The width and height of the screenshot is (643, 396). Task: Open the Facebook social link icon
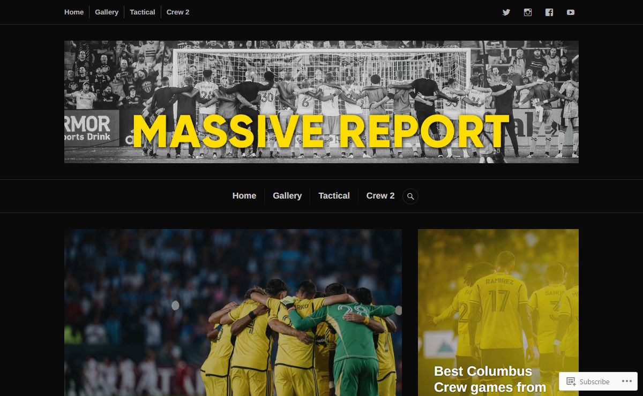point(549,12)
